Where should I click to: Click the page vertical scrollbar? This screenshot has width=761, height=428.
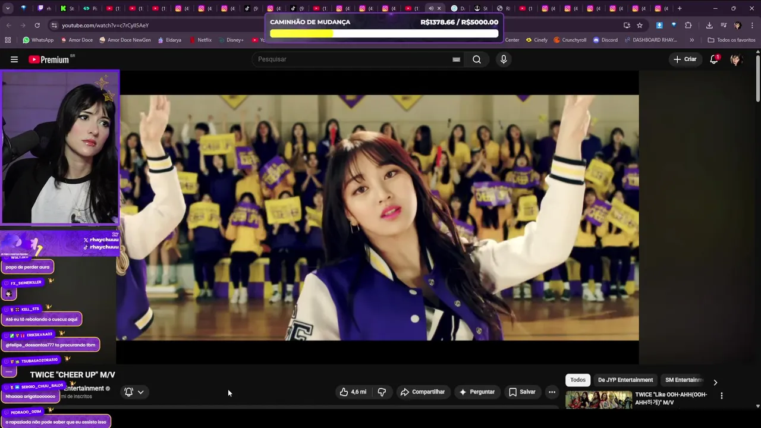[x=757, y=77]
